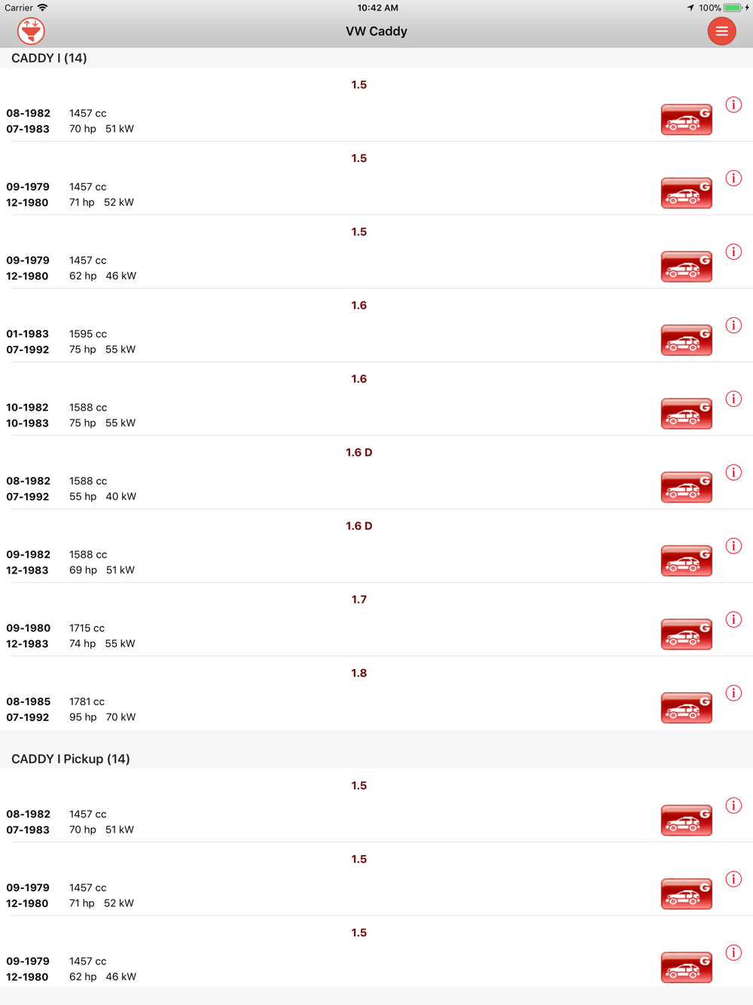
Task: Tap the car icon for the 1.6 D 55 hp row
Action: tap(686, 487)
